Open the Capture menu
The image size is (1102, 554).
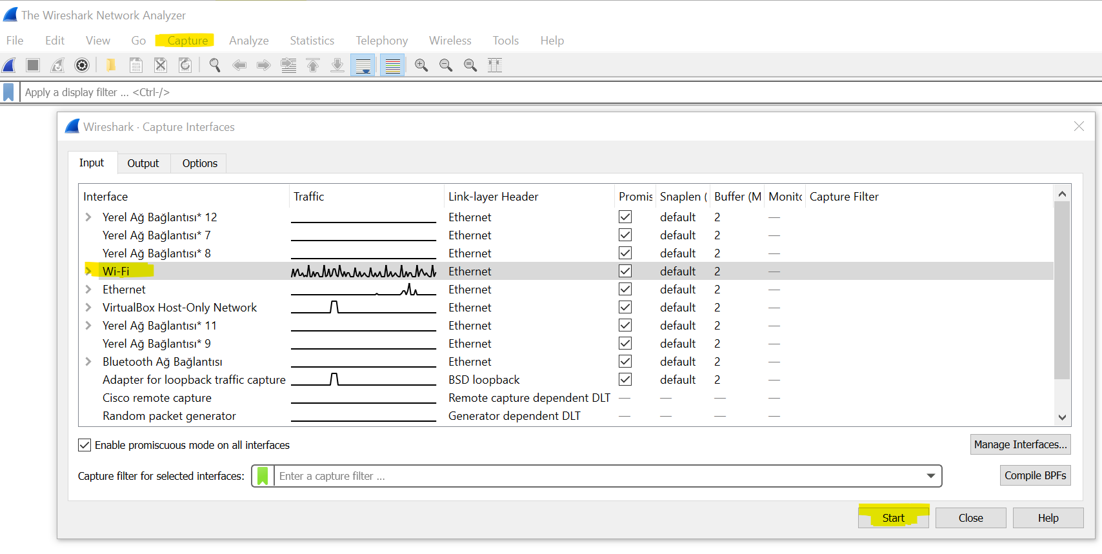tap(187, 41)
